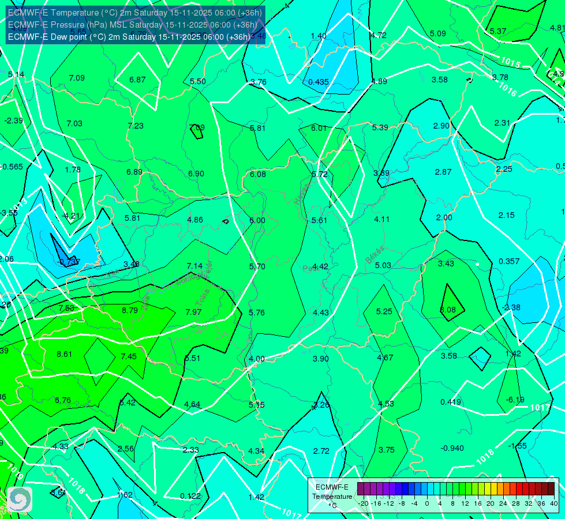The height and width of the screenshot is (519, 565).
Task: Click the 0.122 temperature value
Action: click(x=190, y=496)
